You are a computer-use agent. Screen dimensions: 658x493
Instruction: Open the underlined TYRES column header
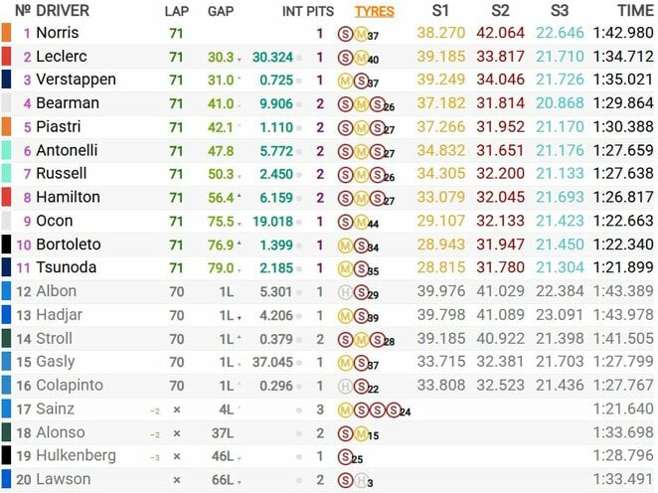tap(374, 12)
